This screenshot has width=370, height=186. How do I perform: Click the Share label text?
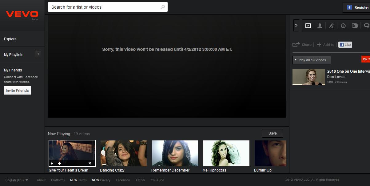pyautogui.click(x=307, y=45)
